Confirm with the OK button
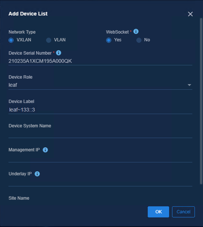 coord(158,212)
